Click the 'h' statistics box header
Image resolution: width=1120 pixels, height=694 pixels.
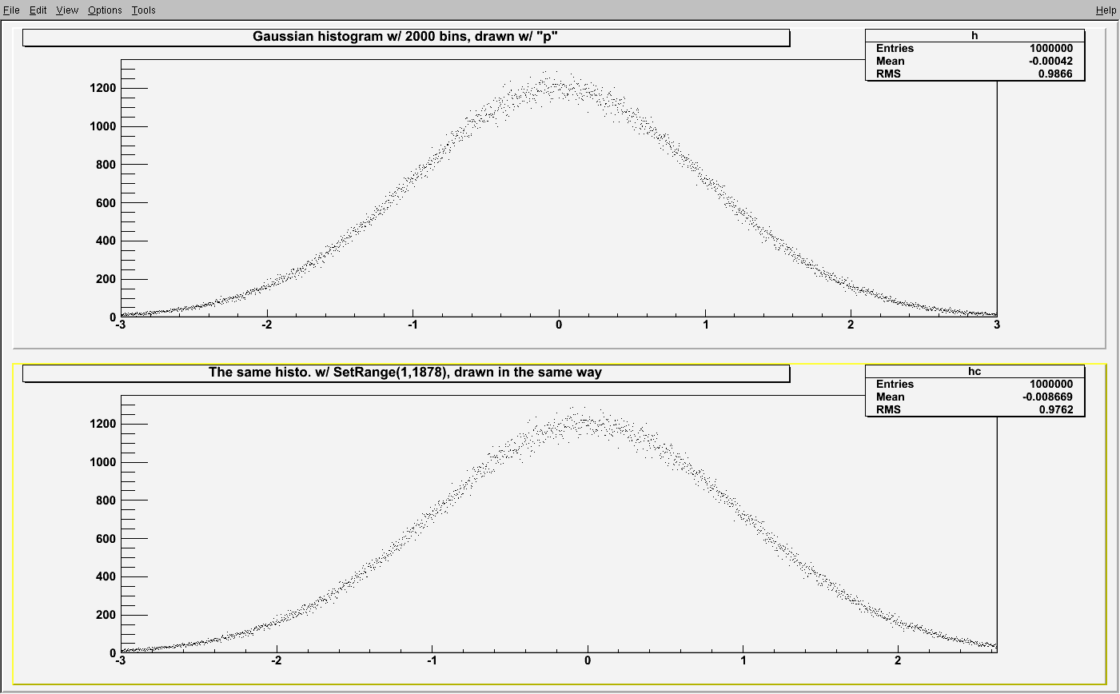(975, 36)
